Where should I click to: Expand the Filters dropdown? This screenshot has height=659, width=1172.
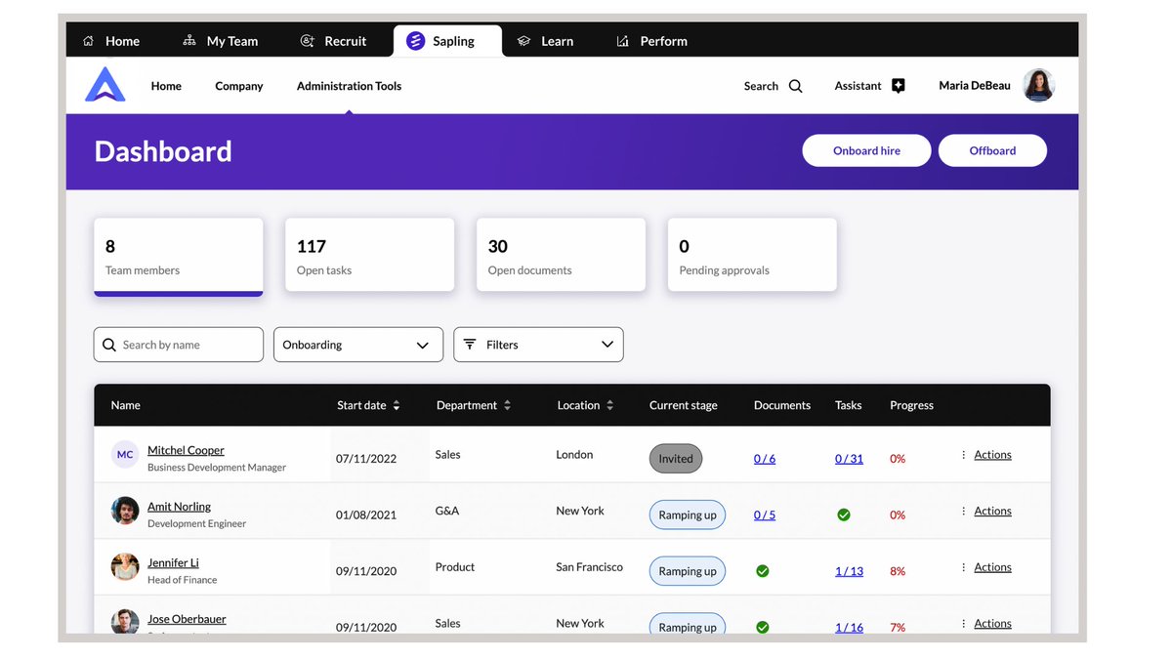pyautogui.click(x=538, y=345)
